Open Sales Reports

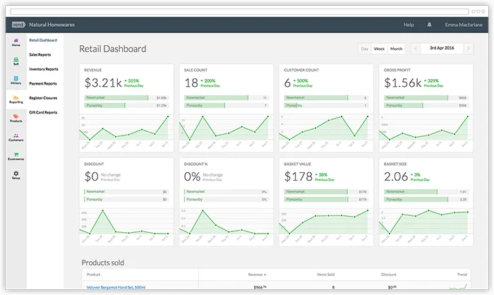[40, 55]
